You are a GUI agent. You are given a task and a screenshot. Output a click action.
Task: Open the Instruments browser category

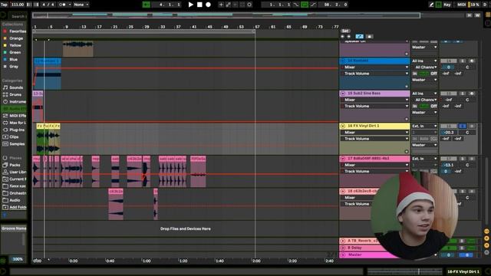click(15, 102)
